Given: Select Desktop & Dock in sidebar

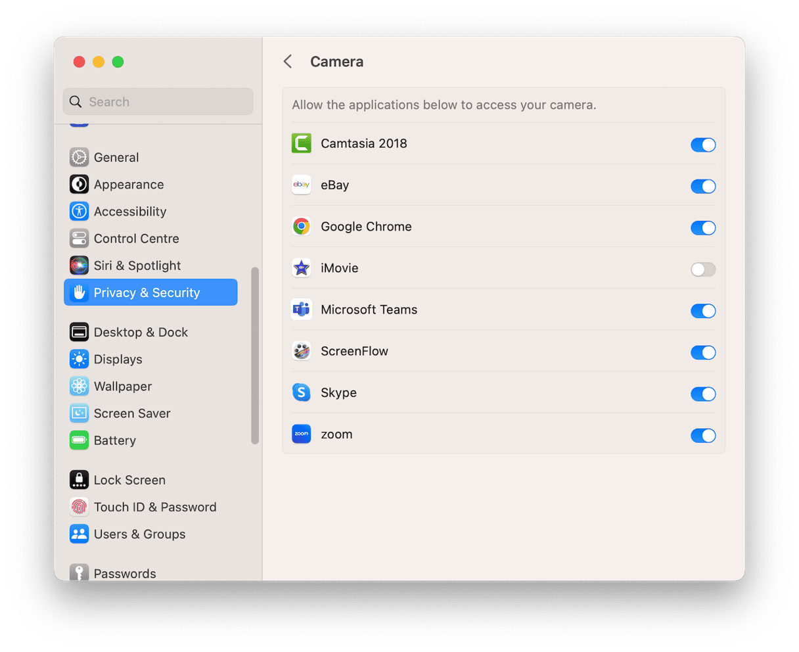Looking at the screenshot, I should click(x=141, y=333).
